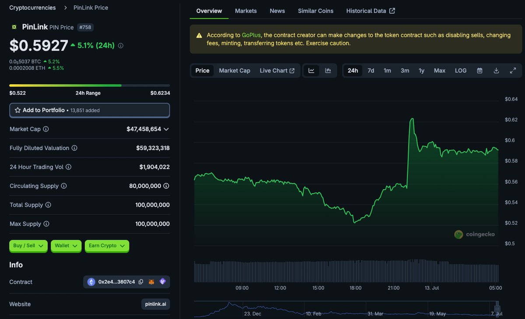Image resolution: width=525 pixels, height=319 pixels.
Task: Click info icon beside 80,000,000 value
Action: [x=166, y=186]
